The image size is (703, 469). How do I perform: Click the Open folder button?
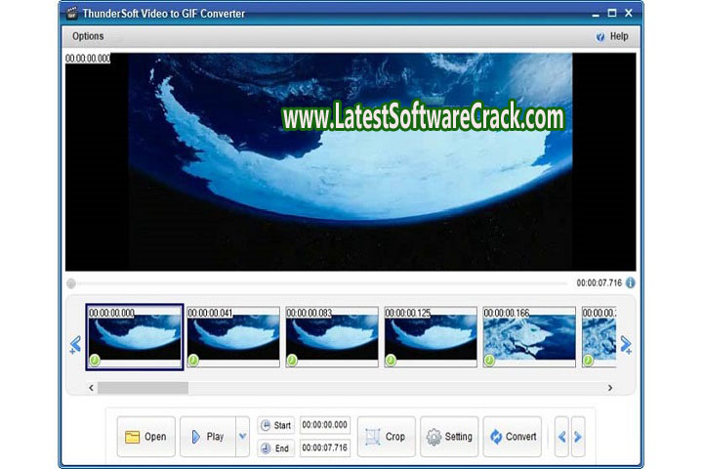146,437
